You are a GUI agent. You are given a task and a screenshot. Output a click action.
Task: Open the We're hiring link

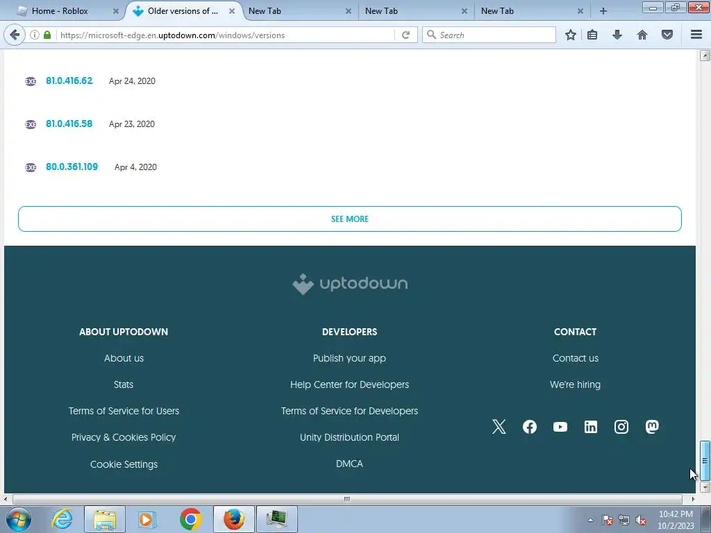pos(576,384)
